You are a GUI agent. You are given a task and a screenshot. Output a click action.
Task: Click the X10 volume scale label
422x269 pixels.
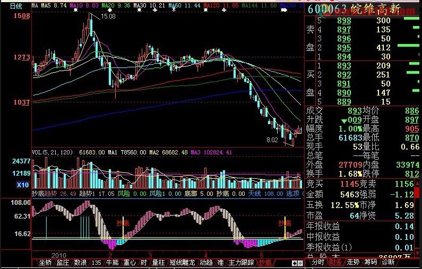coord(23,185)
